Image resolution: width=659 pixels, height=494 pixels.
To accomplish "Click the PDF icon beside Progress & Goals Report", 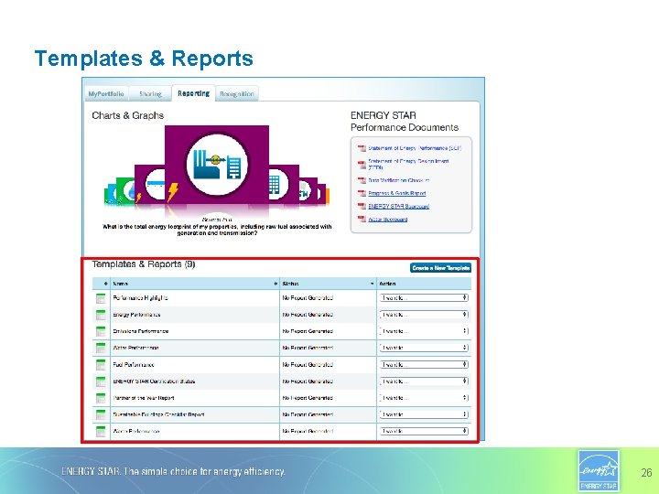I will 362,193.
